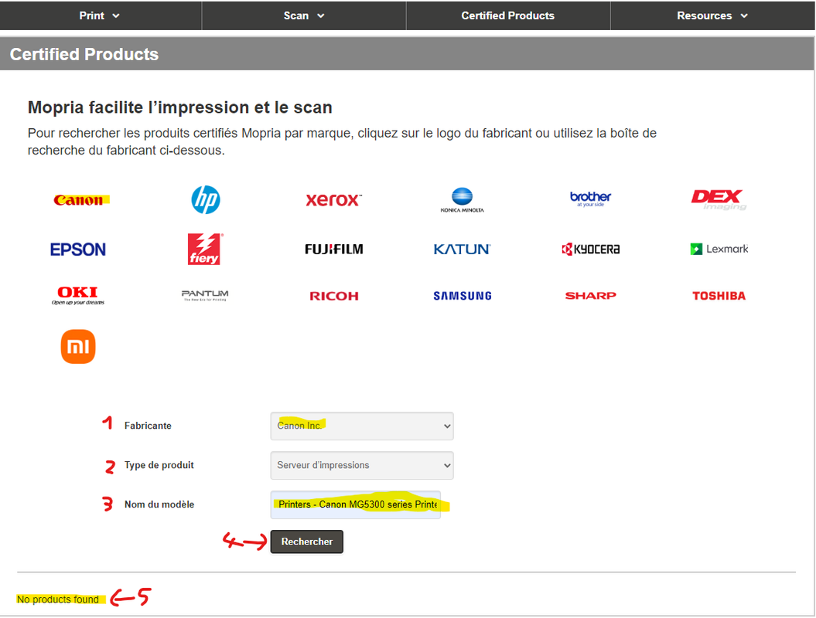Choose the Brother logo

(590, 199)
